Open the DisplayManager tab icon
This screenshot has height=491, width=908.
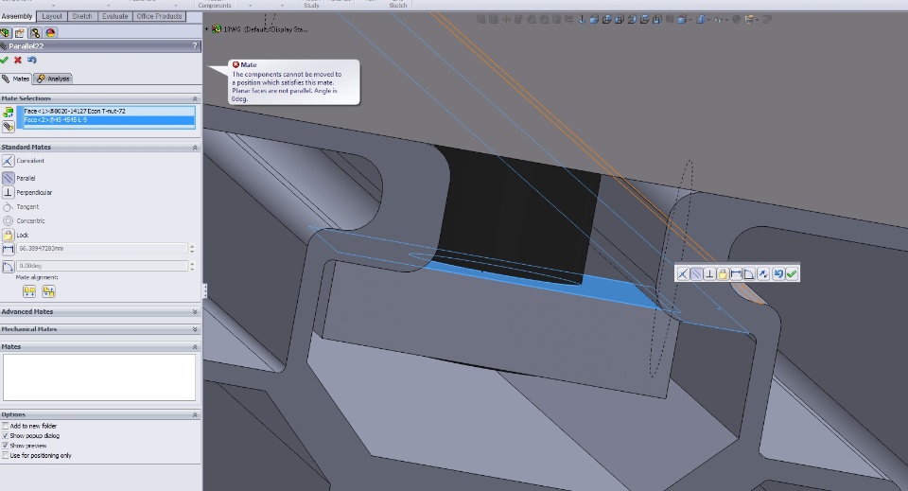coord(50,32)
